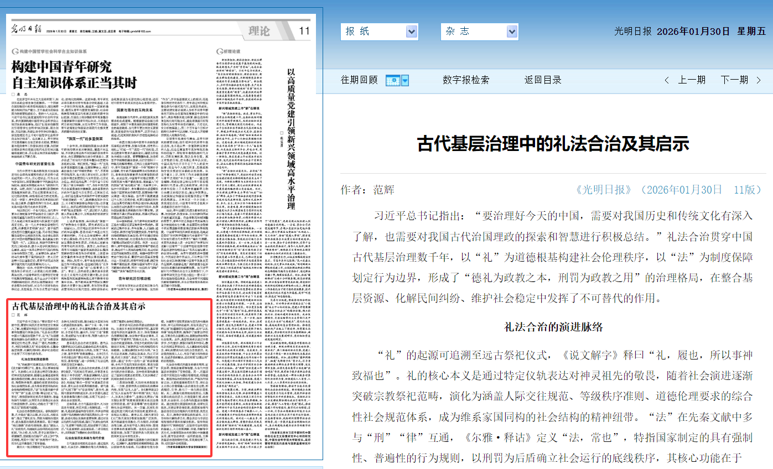Go to next issue 下一期
Image resolution: width=773 pixels, height=469 pixels.
pyautogui.click(x=734, y=80)
